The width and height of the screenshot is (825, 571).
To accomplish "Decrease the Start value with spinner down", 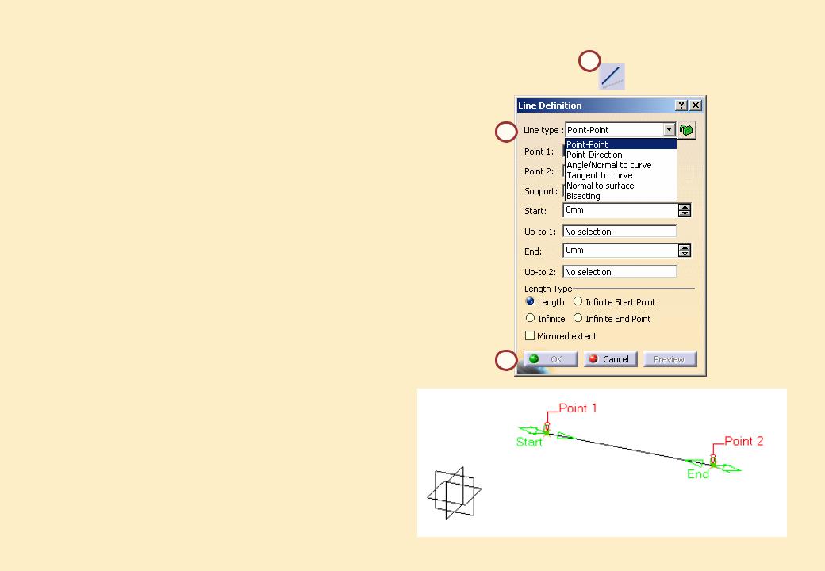I will click(685, 213).
